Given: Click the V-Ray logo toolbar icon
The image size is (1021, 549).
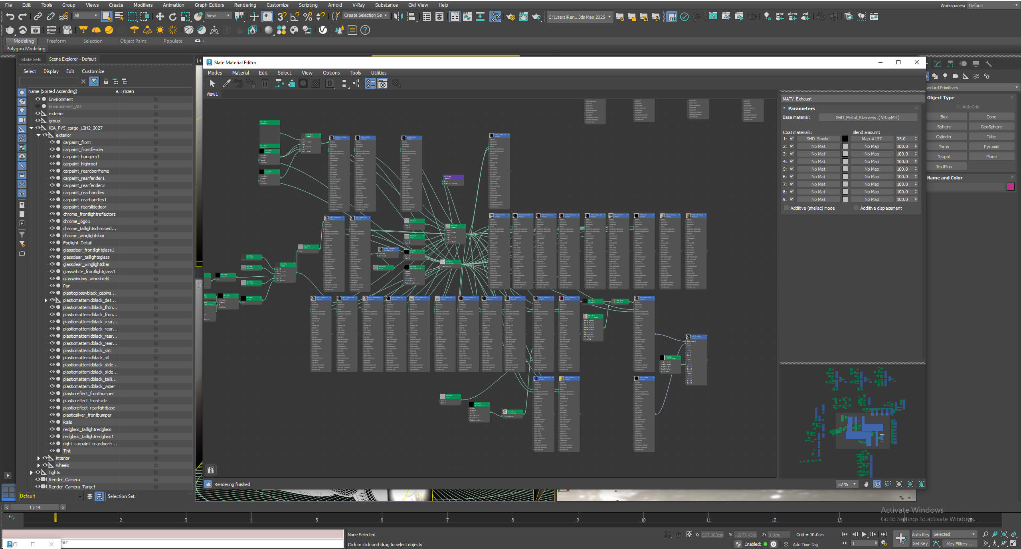Looking at the screenshot, I should point(323,30).
